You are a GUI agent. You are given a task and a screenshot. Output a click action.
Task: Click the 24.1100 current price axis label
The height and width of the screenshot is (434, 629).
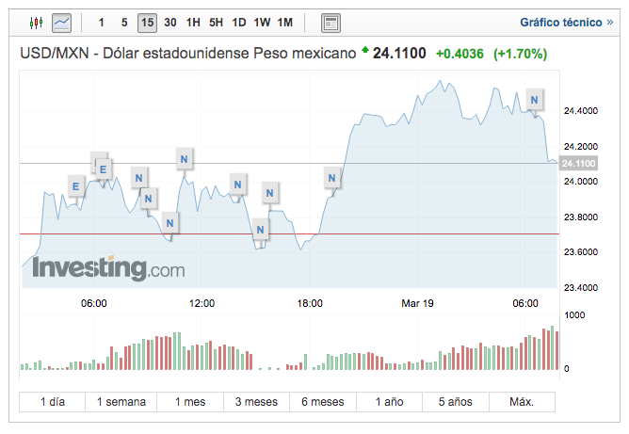pyautogui.click(x=578, y=164)
